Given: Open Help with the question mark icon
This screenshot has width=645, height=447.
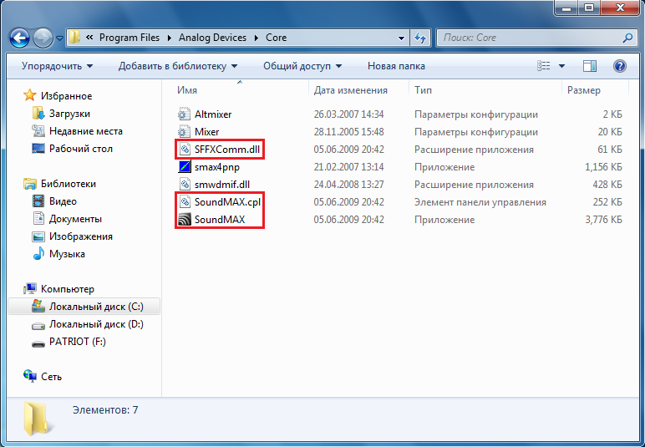Looking at the screenshot, I should pos(619,66).
